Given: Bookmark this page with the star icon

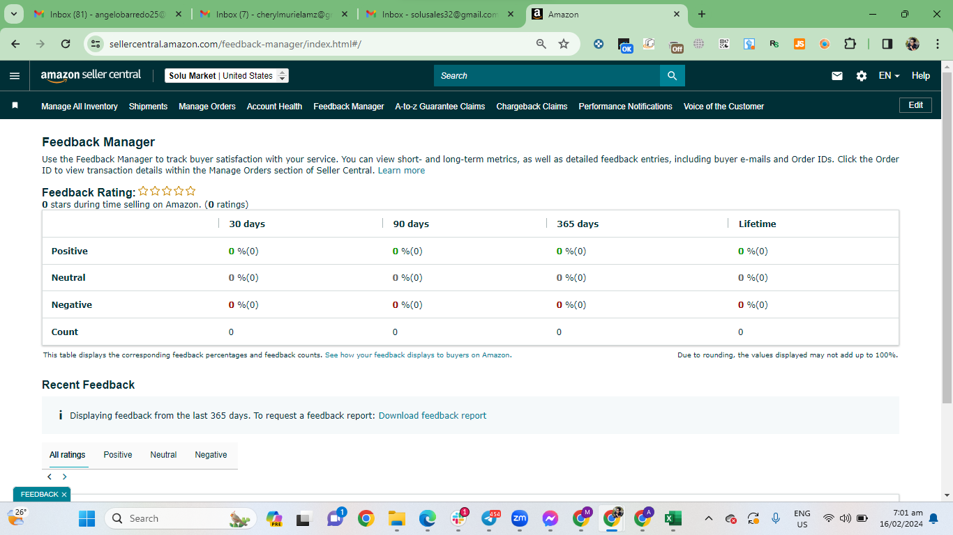Looking at the screenshot, I should pos(564,44).
